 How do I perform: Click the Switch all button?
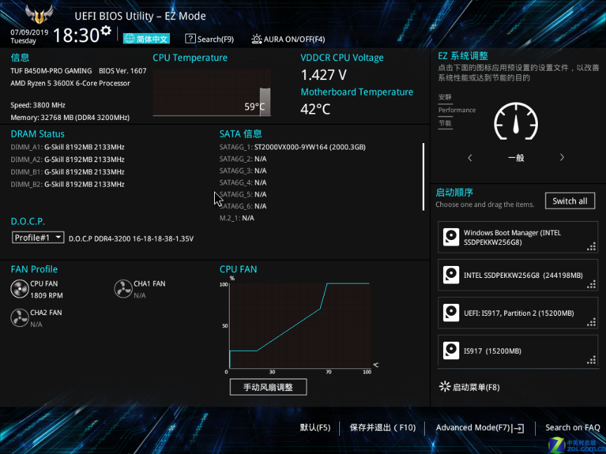(570, 201)
